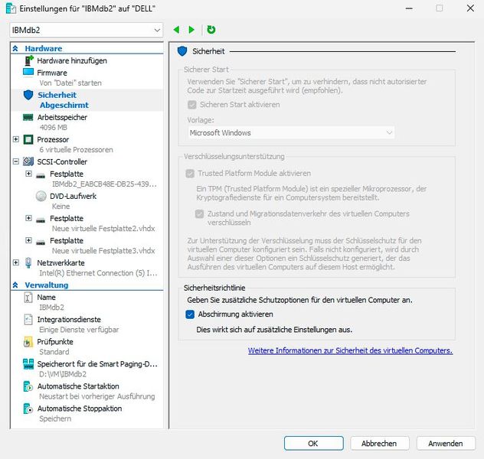This screenshot has height=459, width=484.
Task: Expand the Festplatte2.vhdx Festplatte node
Action: pyautogui.click(x=28, y=218)
